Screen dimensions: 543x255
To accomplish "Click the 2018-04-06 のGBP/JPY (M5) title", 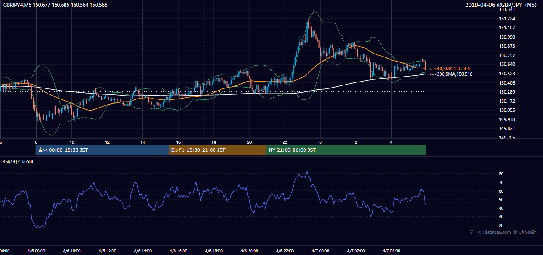I will click(x=502, y=5).
